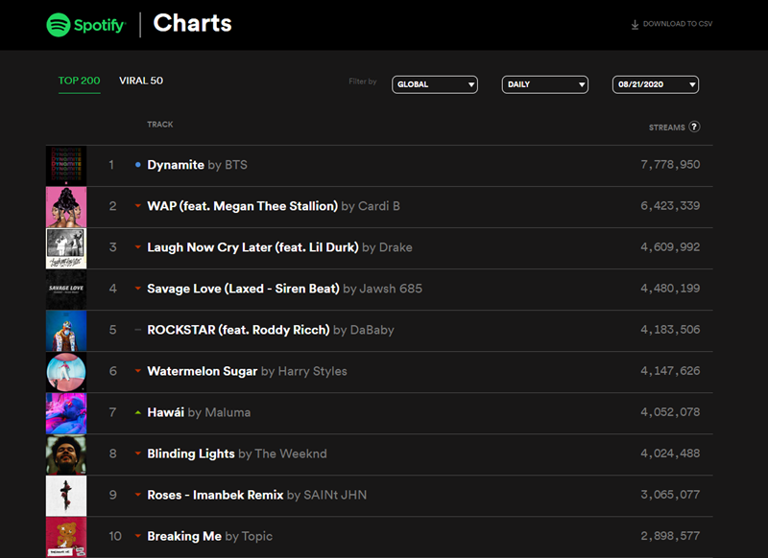Viewport: 768px width, 558px height.
Task: Switch to the TOP 200 tab
Action: 79,81
